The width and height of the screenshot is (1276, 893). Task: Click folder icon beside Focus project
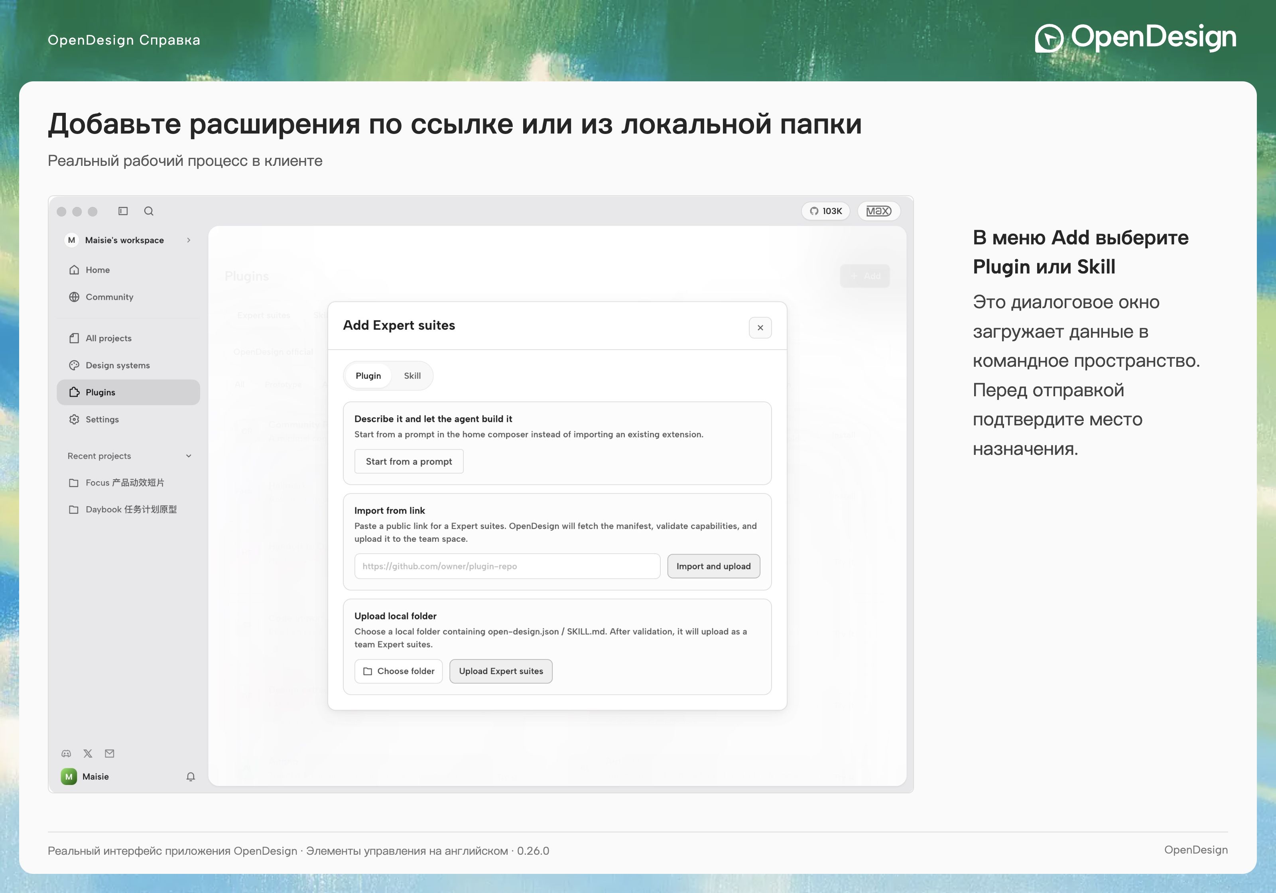pyautogui.click(x=73, y=483)
